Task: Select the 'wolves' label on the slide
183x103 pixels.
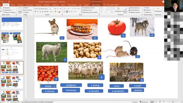Action: pyautogui.click(x=138, y=90)
